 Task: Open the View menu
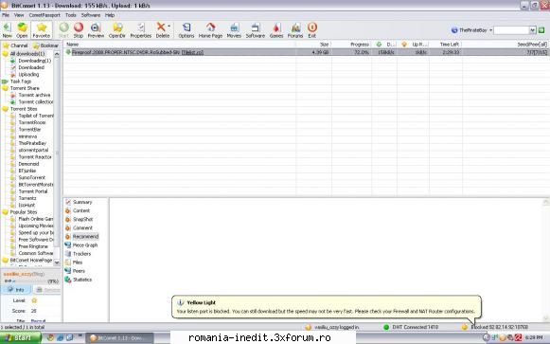tap(19, 15)
